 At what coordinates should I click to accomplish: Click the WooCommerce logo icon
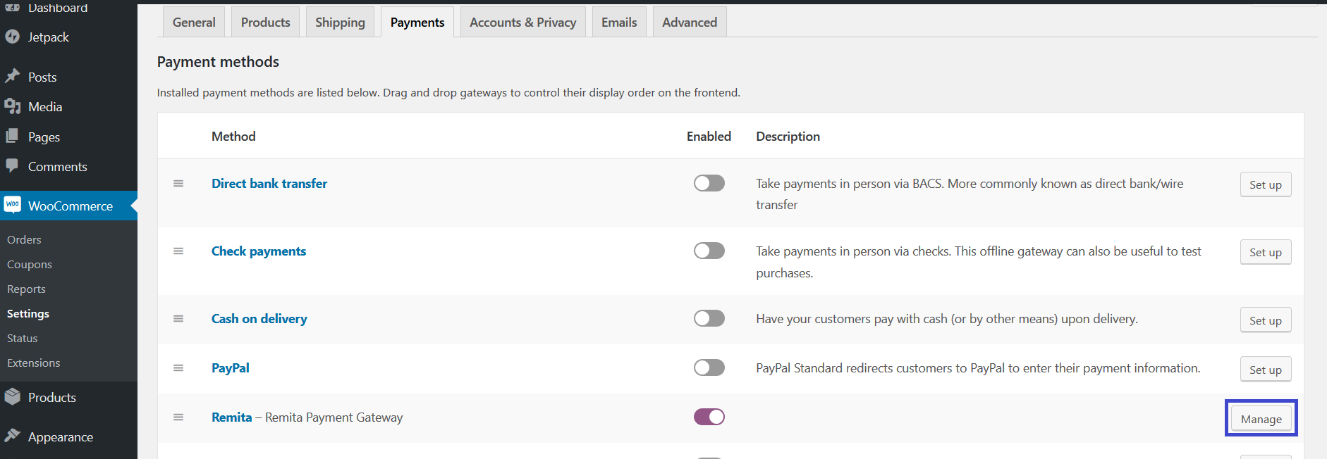pyautogui.click(x=12, y=205)
